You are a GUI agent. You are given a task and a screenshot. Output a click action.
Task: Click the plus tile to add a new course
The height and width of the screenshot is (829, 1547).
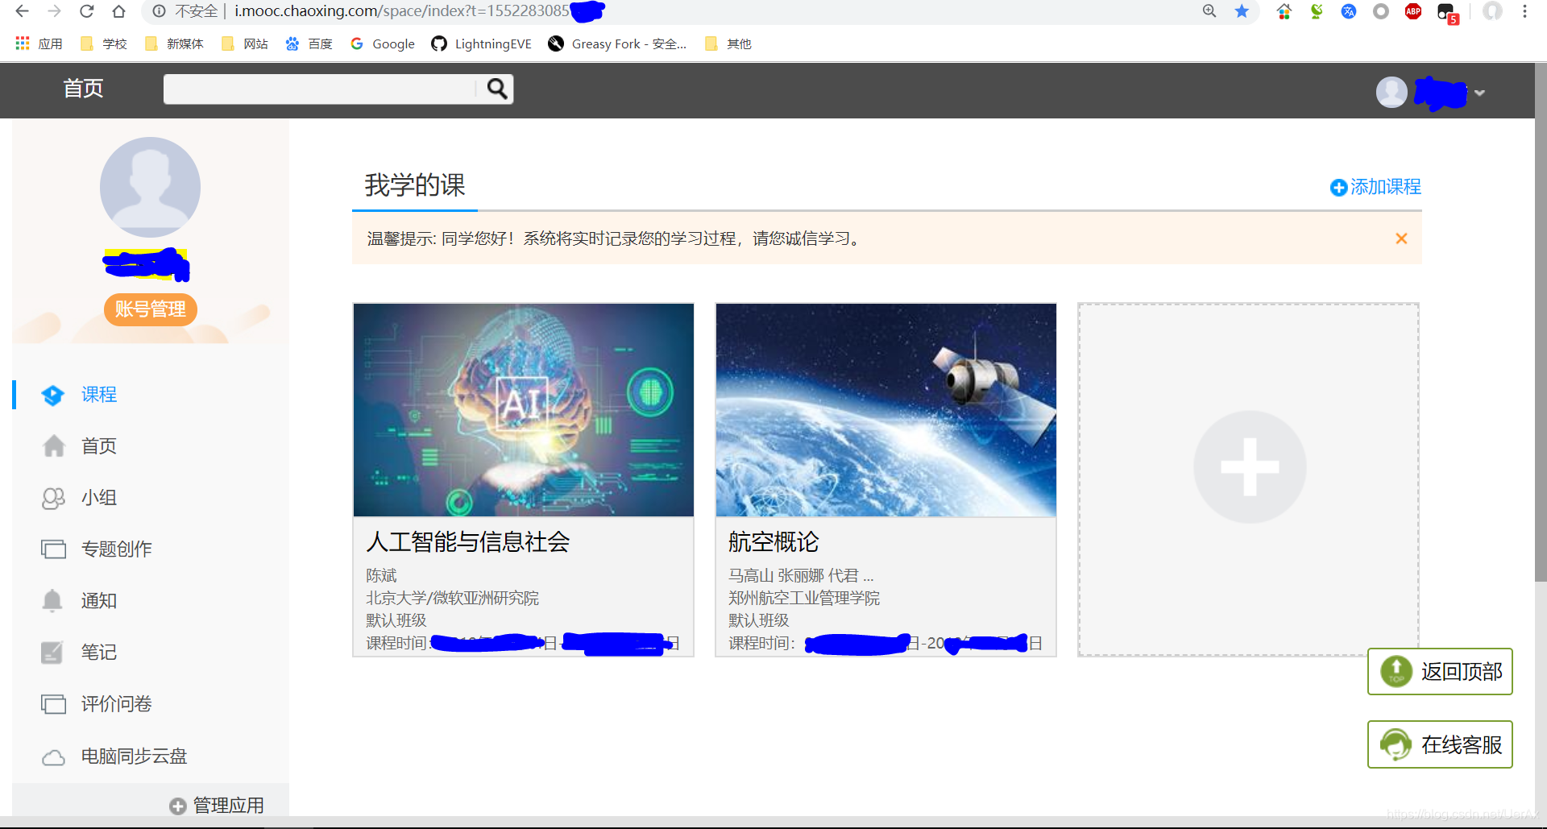1248,466
